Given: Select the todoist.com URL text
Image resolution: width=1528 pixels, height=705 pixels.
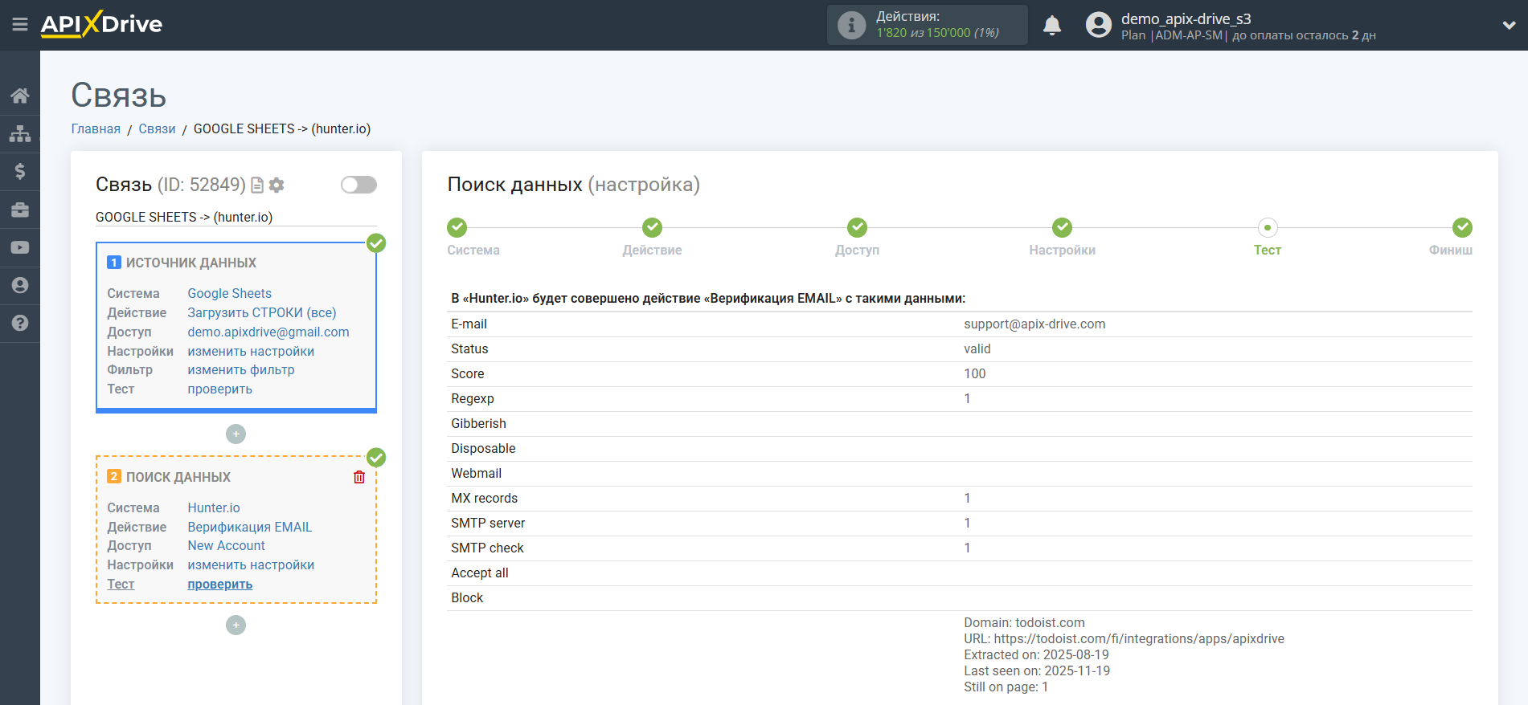Looking at the screenshot, I should (1124, 638).
